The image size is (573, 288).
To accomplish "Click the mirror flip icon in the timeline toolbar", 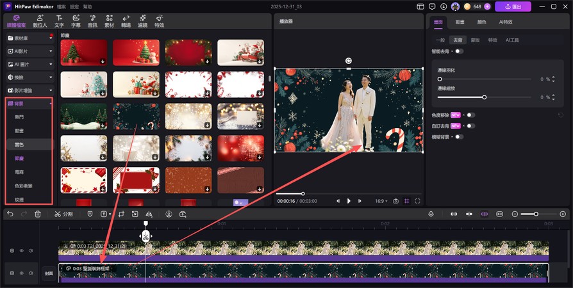I will (149, 214).
